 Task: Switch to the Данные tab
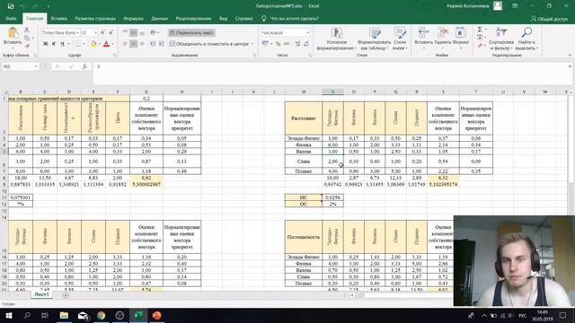click(x=159, y=18)
